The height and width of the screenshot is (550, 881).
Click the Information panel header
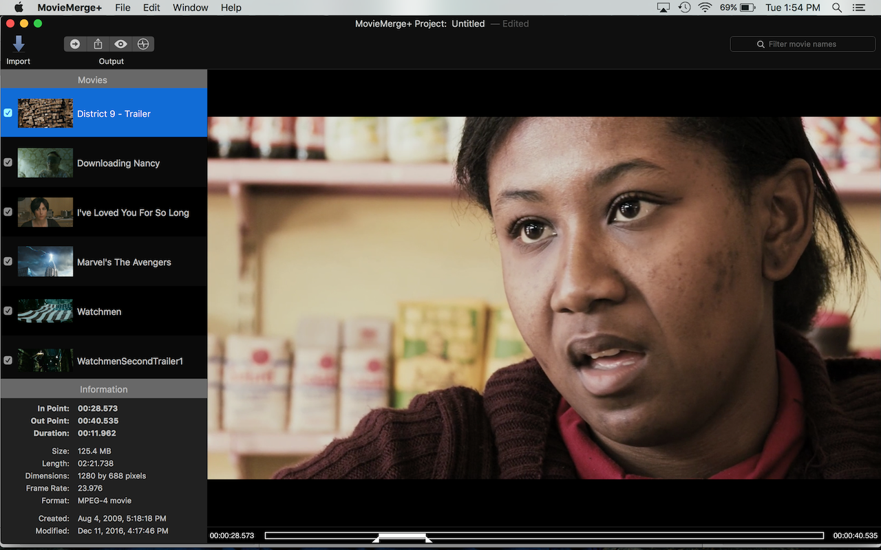(x=103, y=389)
